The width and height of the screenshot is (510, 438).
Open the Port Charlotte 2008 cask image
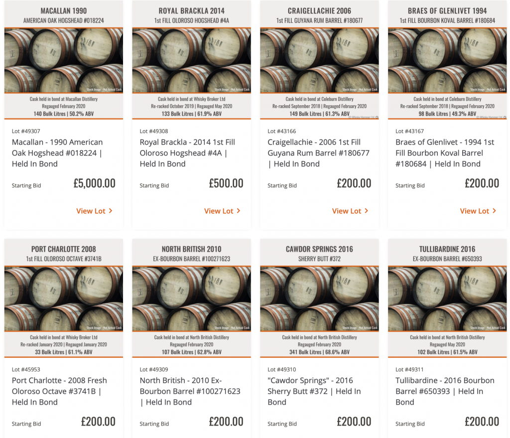tap(64, 298)
